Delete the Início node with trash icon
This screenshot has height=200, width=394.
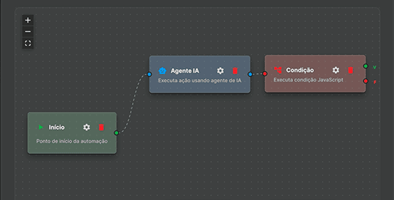(101, 127)
